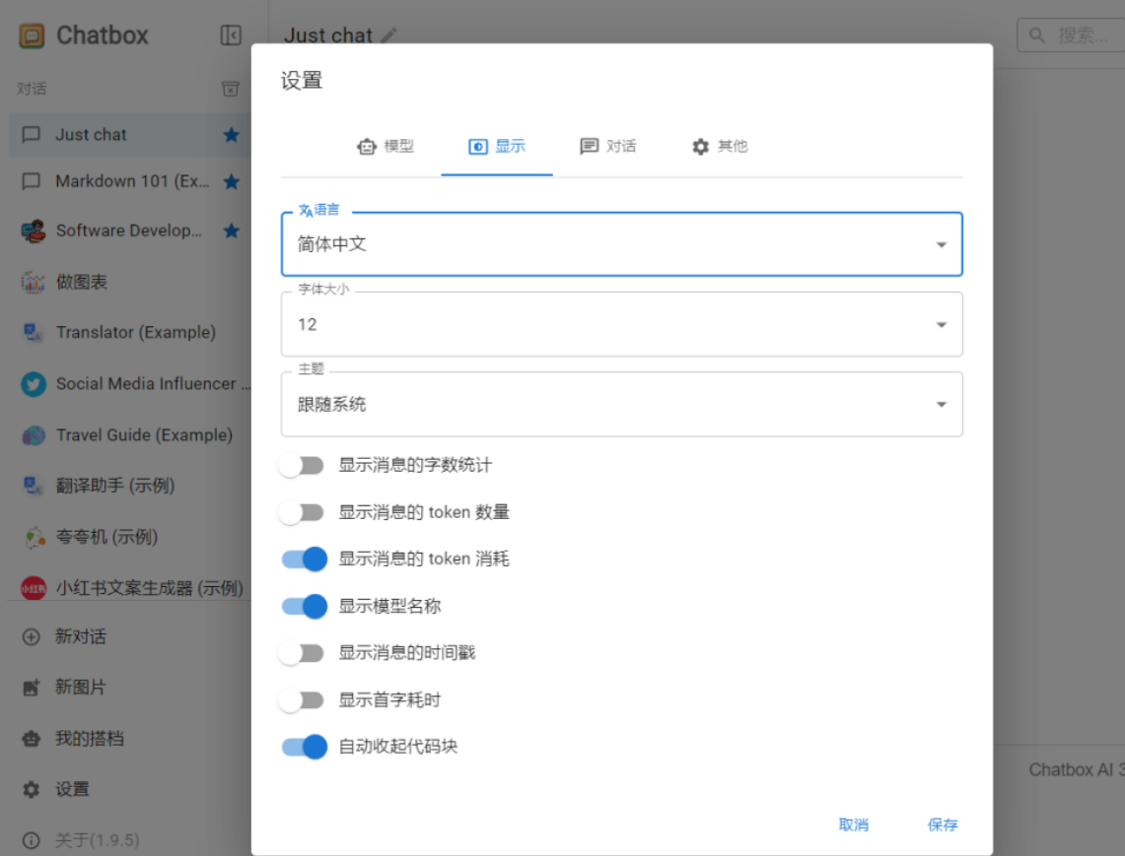Enable 显示消息的 token 数量 switch
This screenshot has width=1125, height=856.
(x=302, y=512)
